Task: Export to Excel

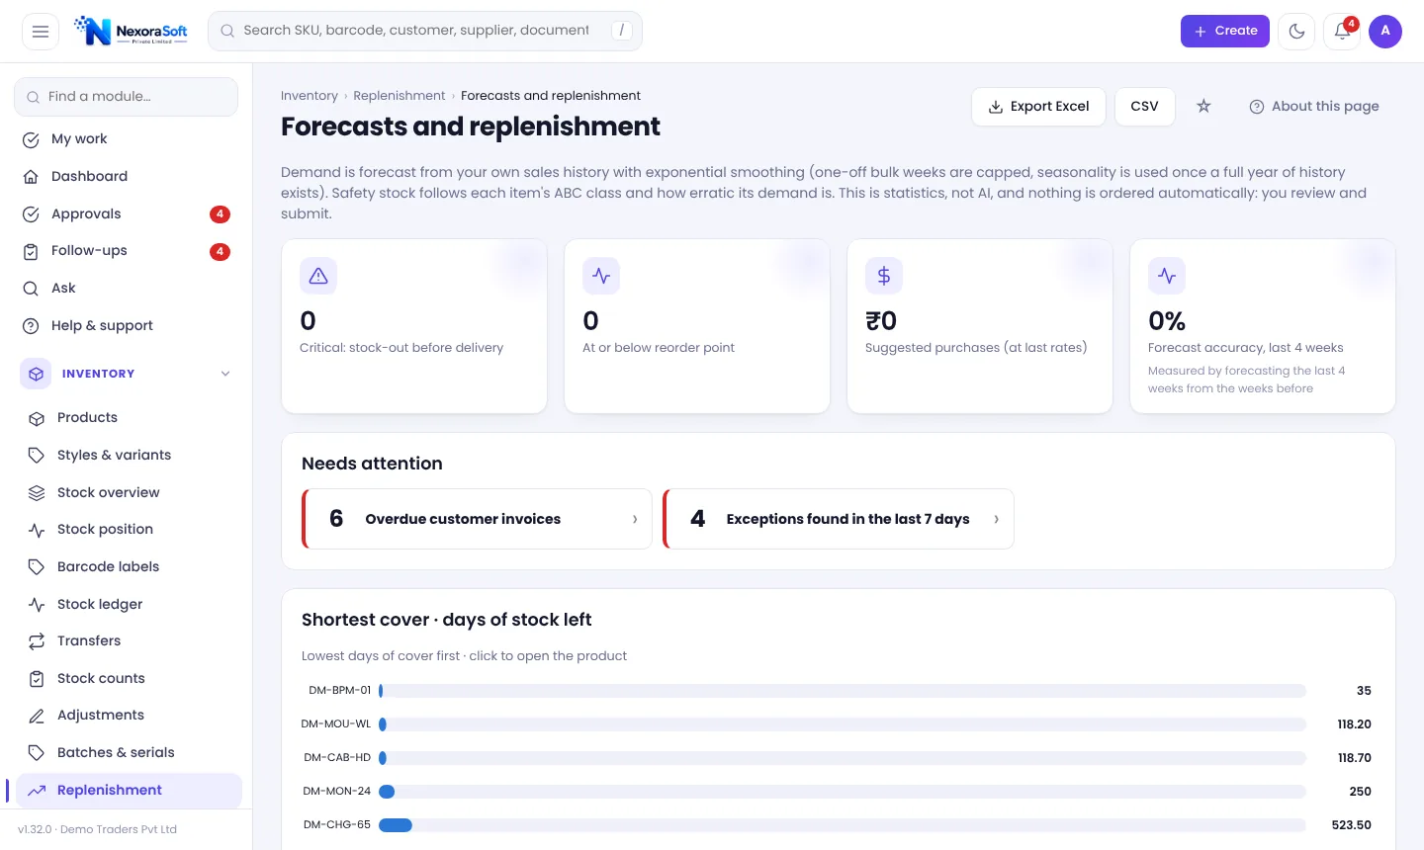Action: (x=1038, y=107)
